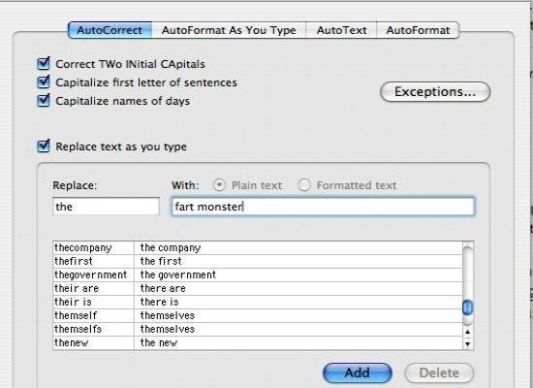The width and height of the screenshot is (533, 388).
Task: Toggle Replace text as you type checkbox
Action: [x=44, y=146]
